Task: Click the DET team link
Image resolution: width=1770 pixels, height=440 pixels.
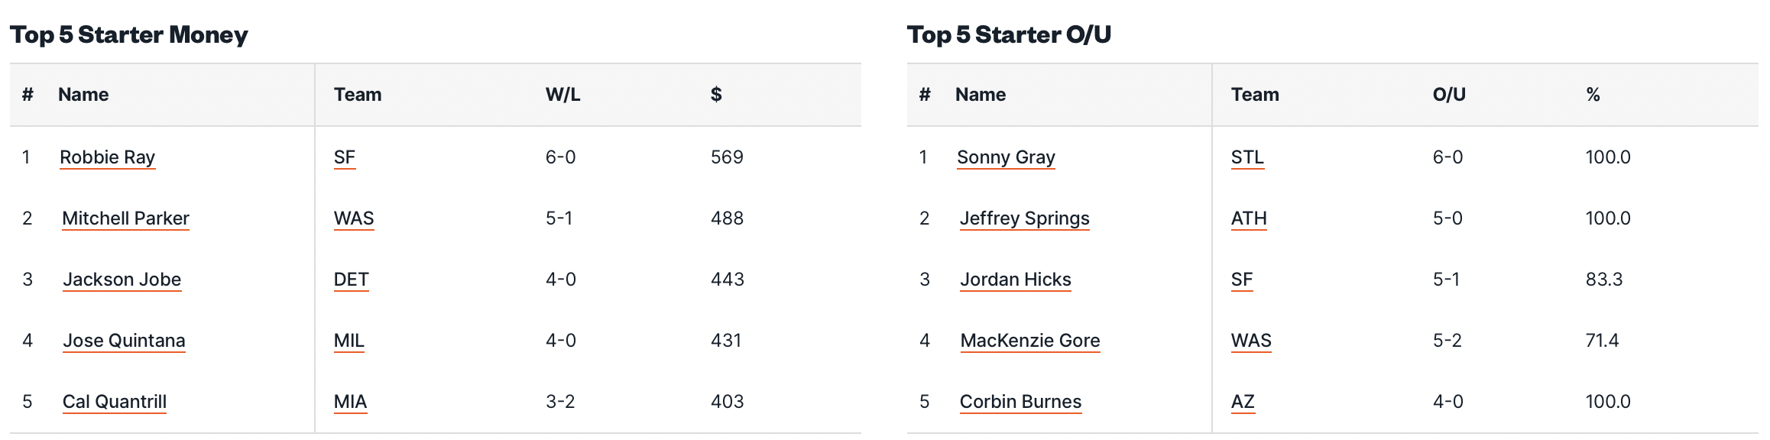Action: 351,280
